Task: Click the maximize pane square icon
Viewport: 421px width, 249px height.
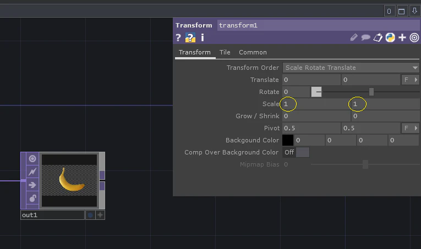Action: pyautogui.click(x=402, y=11)
